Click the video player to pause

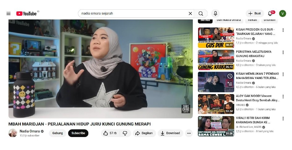click(x=100, y=69)
